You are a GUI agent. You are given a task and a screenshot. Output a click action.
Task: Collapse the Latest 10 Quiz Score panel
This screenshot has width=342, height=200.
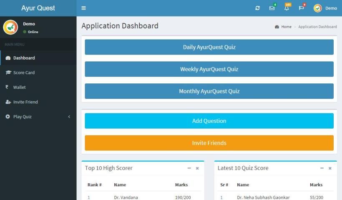(x=322, y=168)
